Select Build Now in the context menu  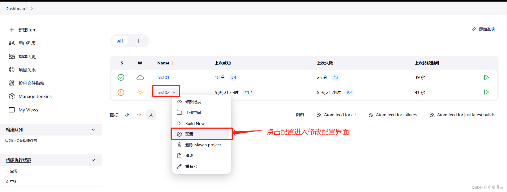point(201,123)
